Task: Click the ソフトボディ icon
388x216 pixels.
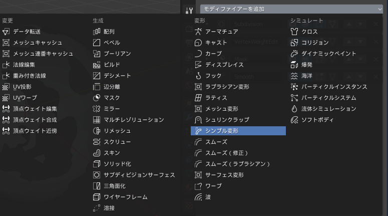Action: [294, 120]
